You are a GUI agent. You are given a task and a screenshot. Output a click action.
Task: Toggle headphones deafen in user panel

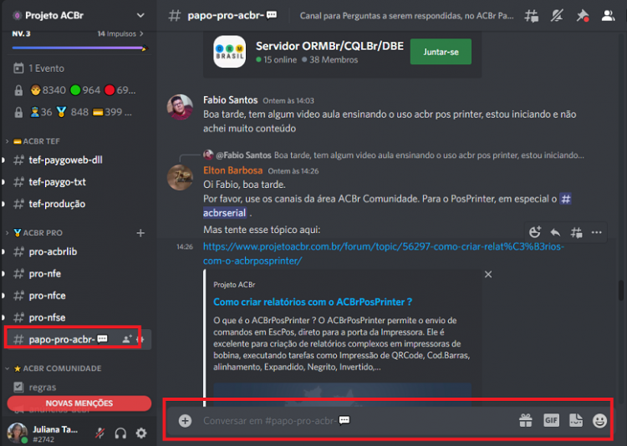pyautogui.click(x=120, y=433)
